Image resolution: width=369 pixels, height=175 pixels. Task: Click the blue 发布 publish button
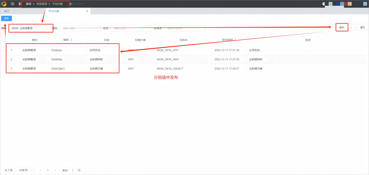click(x=6, y=18)
